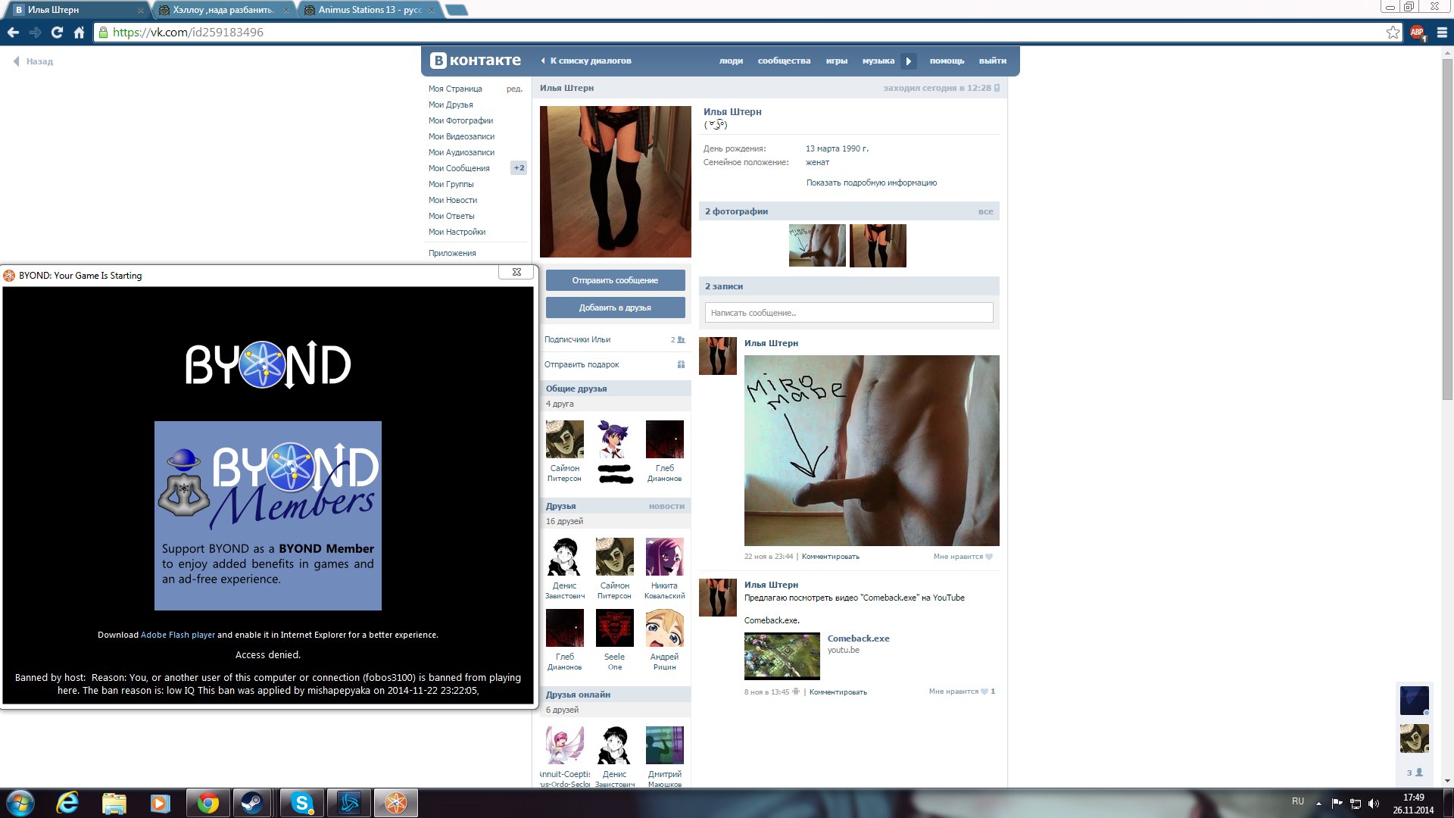This screenshot has height=818, width=1454.
Task: Open the Windows Start menu
Action: 20,803
